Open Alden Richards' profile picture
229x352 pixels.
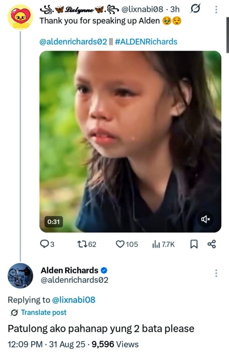click(x=20, y=275)
